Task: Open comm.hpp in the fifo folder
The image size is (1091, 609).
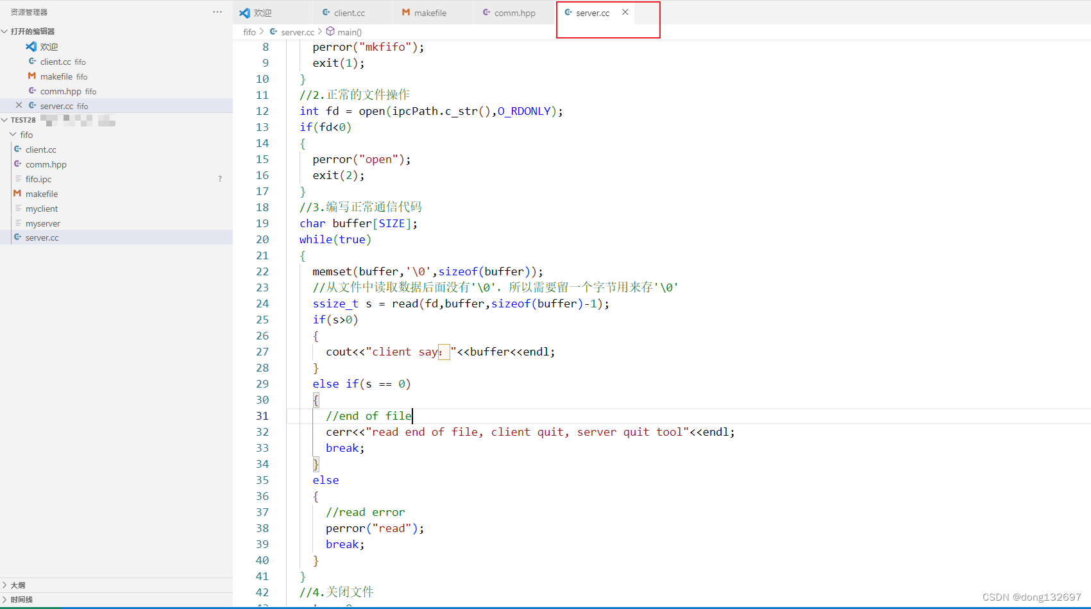Action: click(116, 164)
